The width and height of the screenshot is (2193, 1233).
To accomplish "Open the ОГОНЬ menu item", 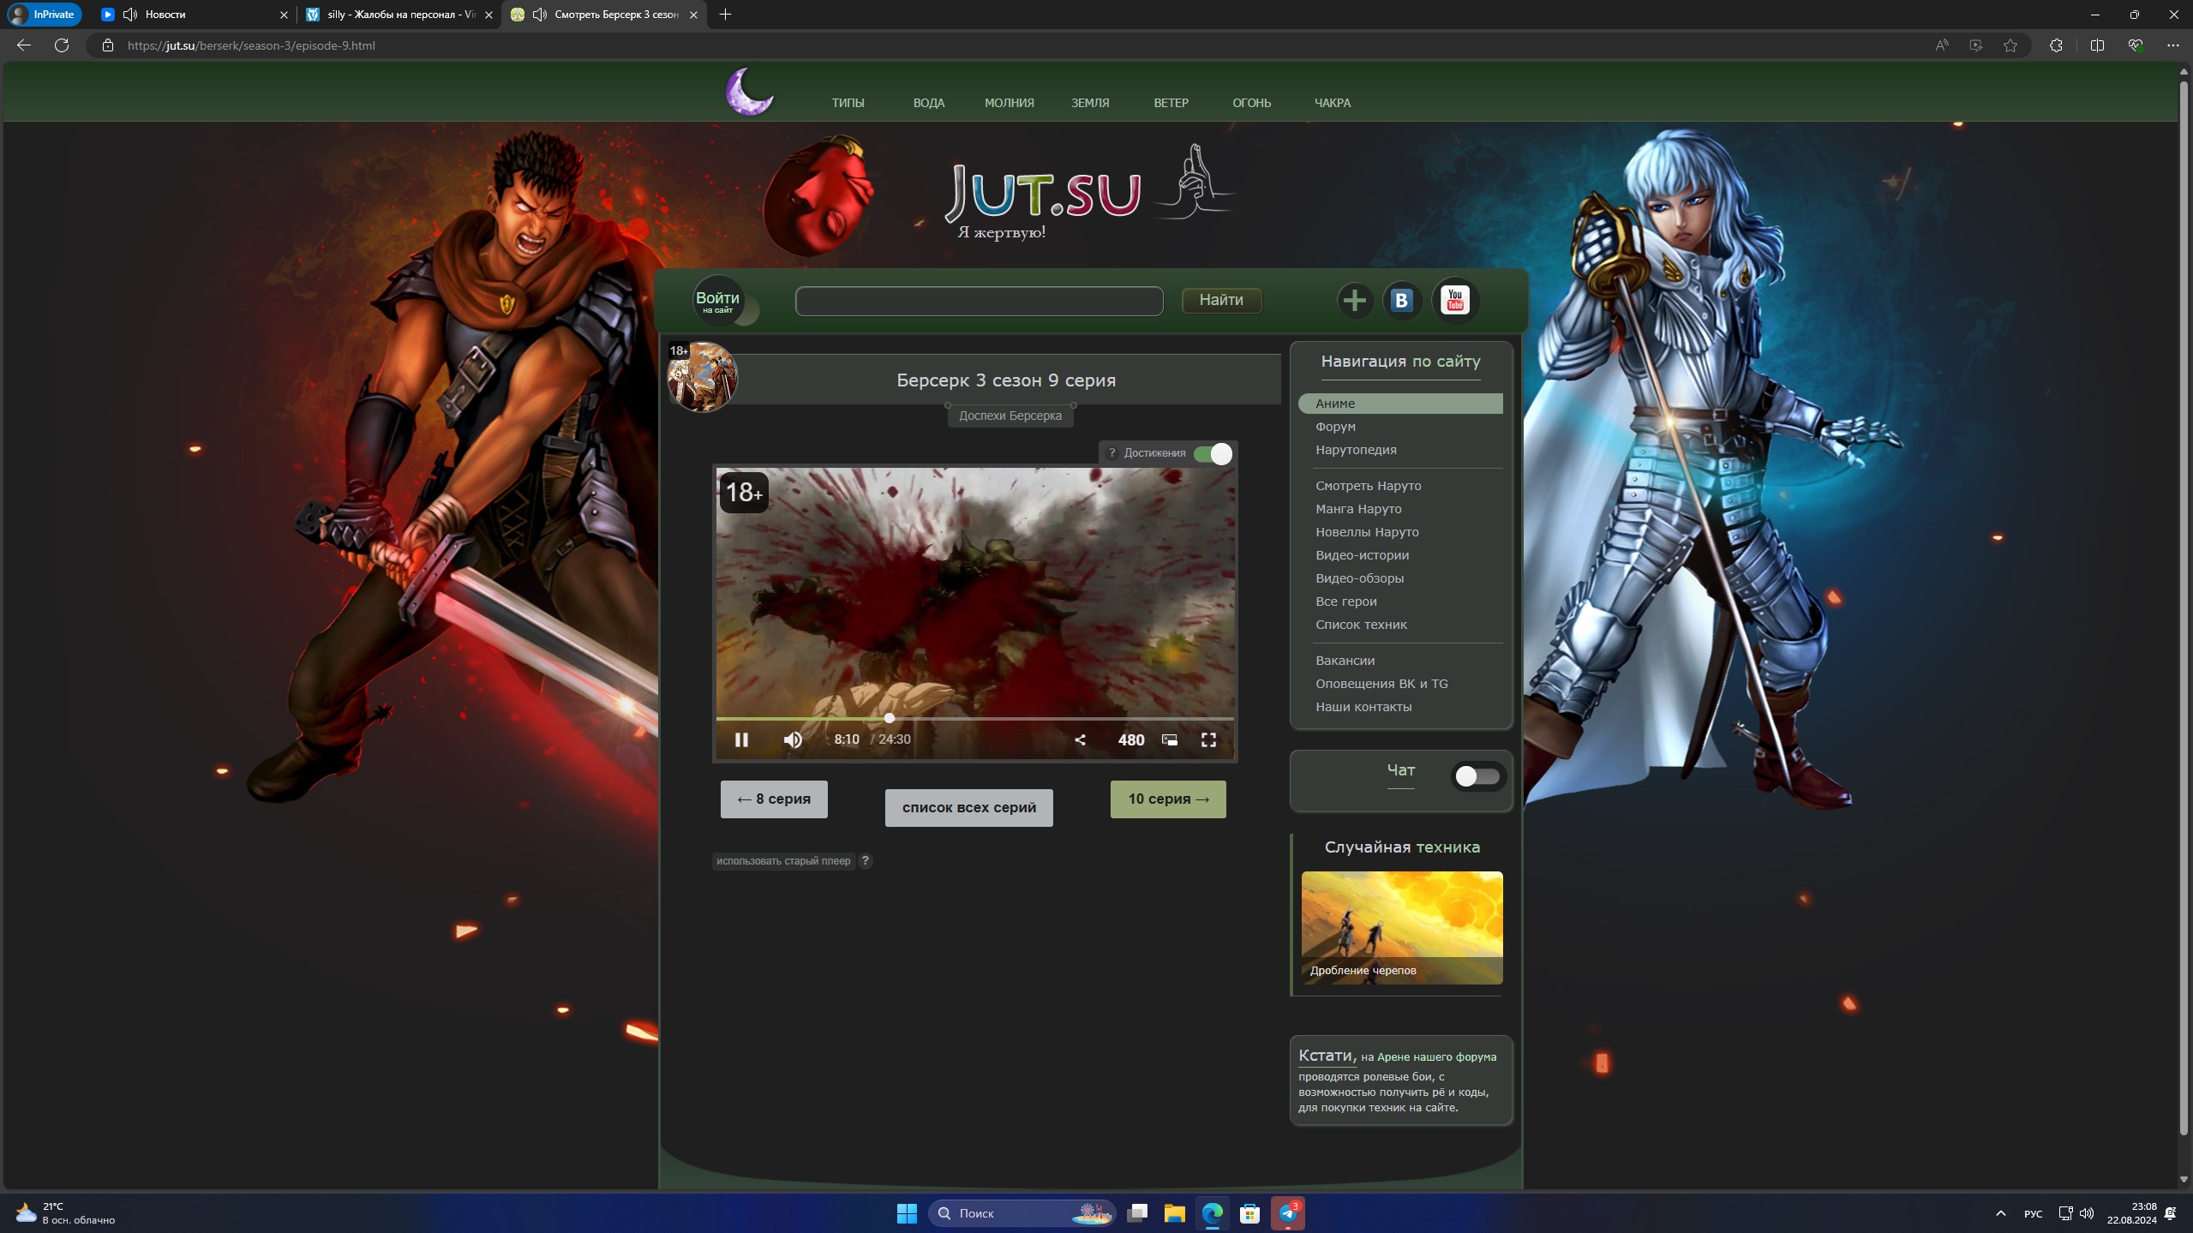I will point(1251,103).
